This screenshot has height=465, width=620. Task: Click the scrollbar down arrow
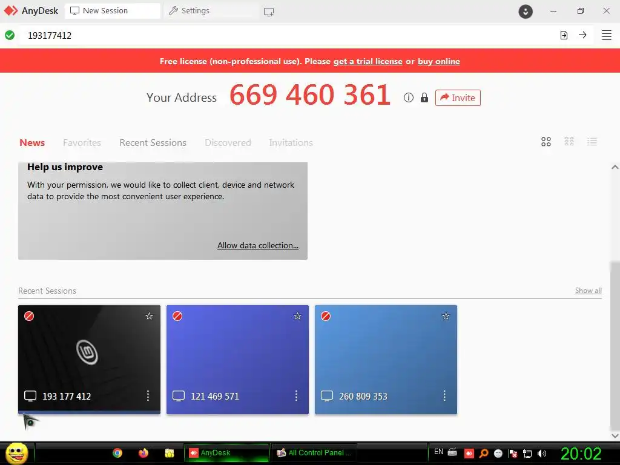point(615,435)
